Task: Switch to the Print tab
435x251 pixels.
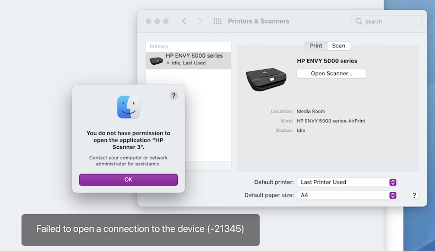Action: click(x=316, y=46)
